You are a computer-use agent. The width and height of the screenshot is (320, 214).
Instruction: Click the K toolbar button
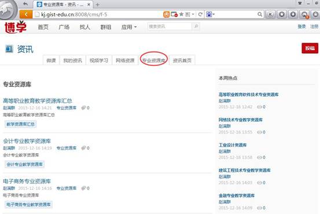click(270, 14)
